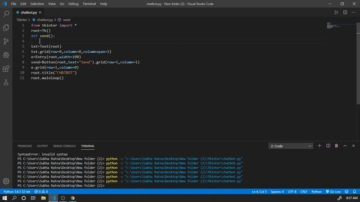The image size is (360, 202).
Task: Open the Manage gear icon
Action: point(6,181)
